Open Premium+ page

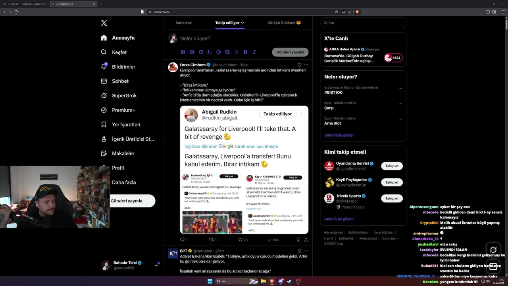pos(118,110)
